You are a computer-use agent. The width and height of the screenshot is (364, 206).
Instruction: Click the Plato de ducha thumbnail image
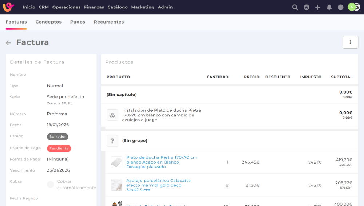(116, 162)
